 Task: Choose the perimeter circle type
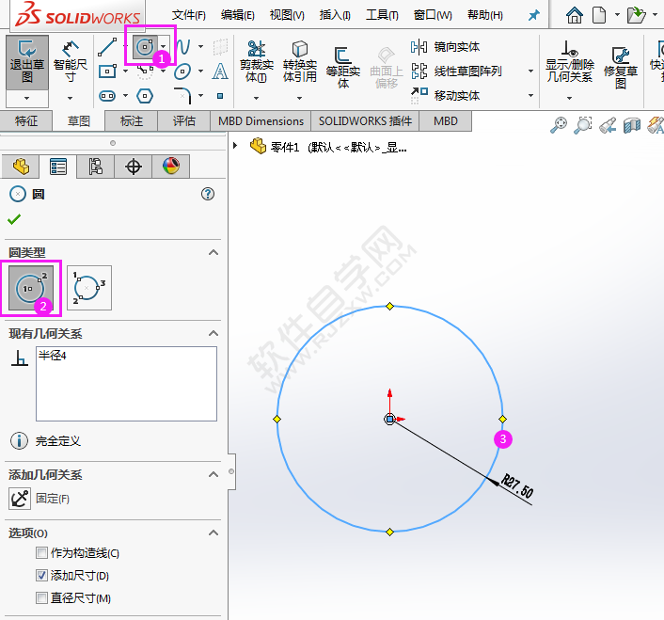coord(89,287)
